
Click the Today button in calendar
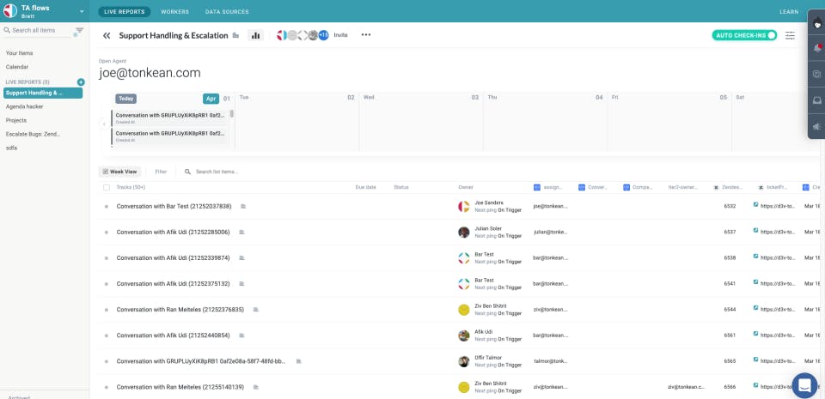(x=125, y=99)
